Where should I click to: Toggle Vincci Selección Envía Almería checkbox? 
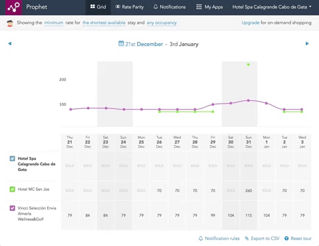click(x=13, y=208)
